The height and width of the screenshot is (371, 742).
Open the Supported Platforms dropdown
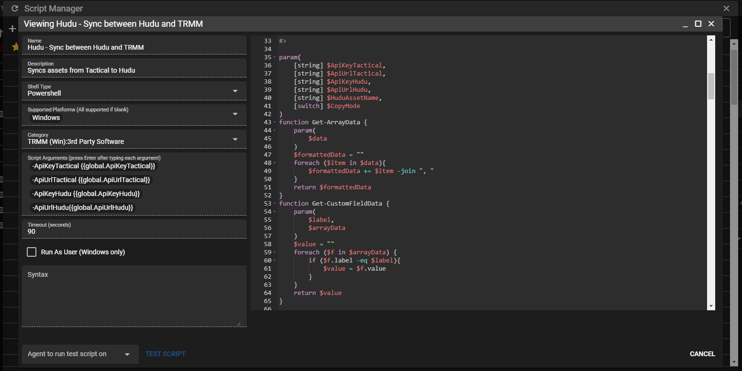[235, 114]
